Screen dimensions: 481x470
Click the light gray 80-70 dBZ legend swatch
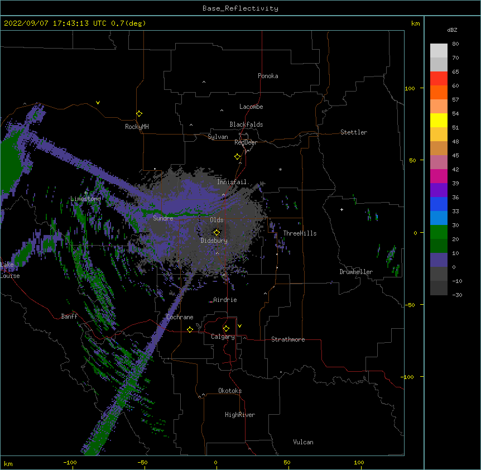[x=439, y=51]
